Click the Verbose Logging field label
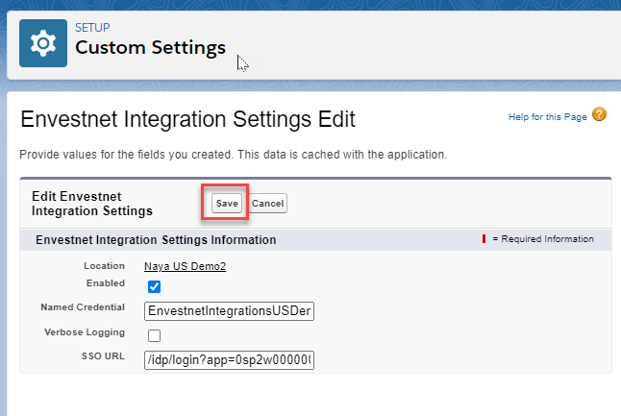 point(85,332)
